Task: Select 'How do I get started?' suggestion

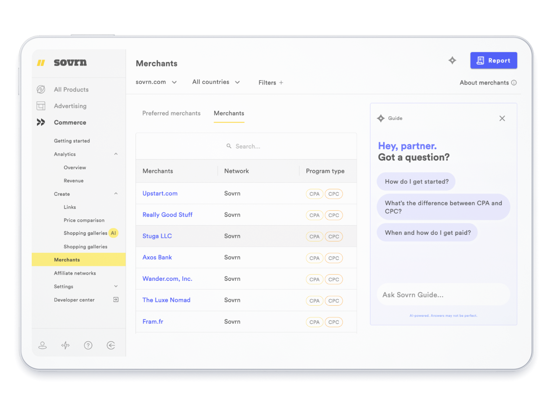Action: click(x=416, y=181)
